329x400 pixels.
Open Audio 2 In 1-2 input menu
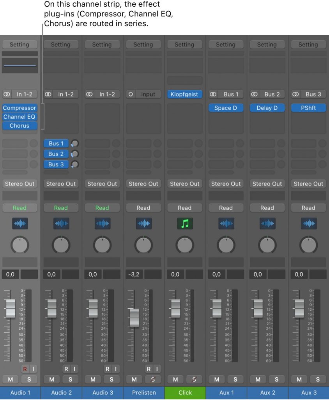pos(66,94)
